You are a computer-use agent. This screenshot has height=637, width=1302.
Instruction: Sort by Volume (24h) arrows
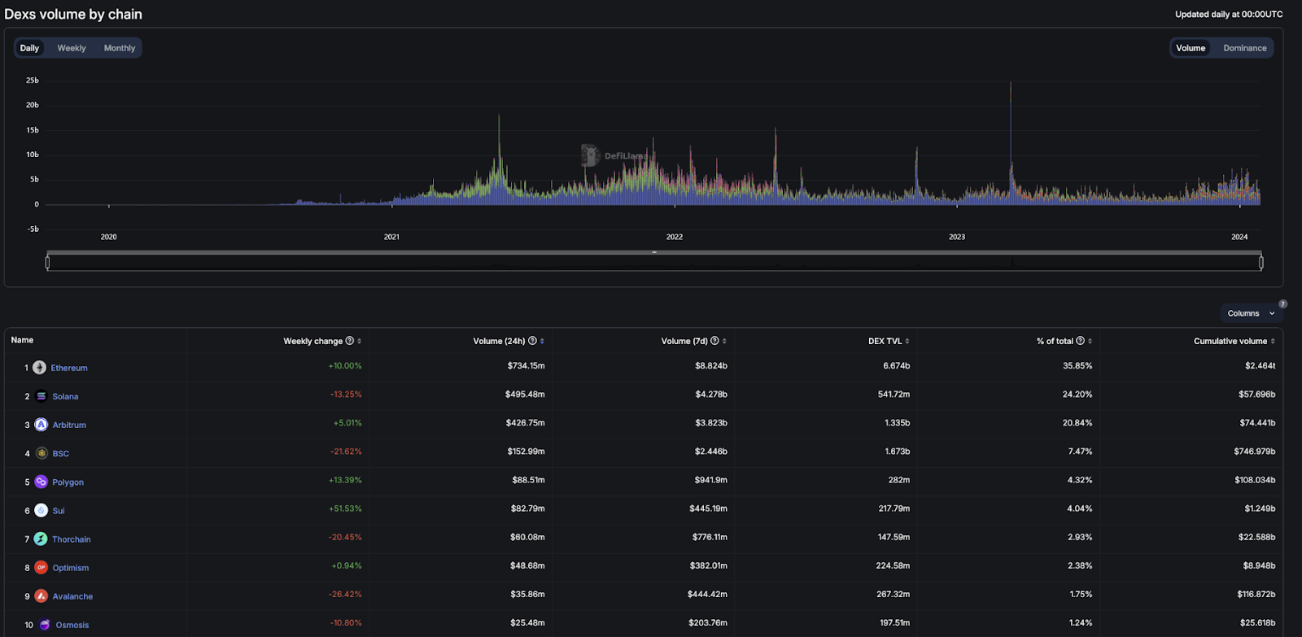(x=542, y=341)
